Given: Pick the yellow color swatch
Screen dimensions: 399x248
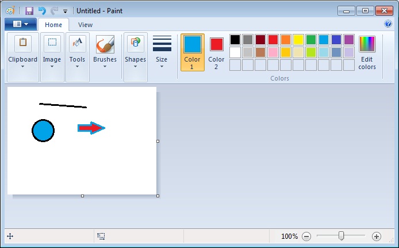Looking at the screenshot, I should point(298,40).
